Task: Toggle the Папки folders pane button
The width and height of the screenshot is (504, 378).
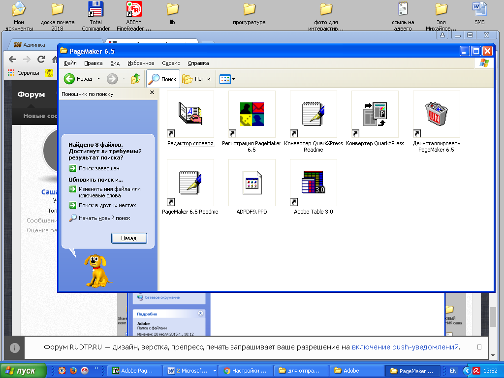Action: (196, 79)
